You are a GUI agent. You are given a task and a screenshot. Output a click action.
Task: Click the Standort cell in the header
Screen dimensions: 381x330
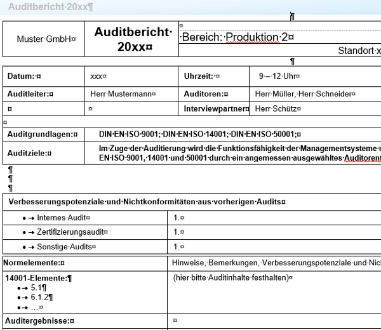[x=359, y=50]
